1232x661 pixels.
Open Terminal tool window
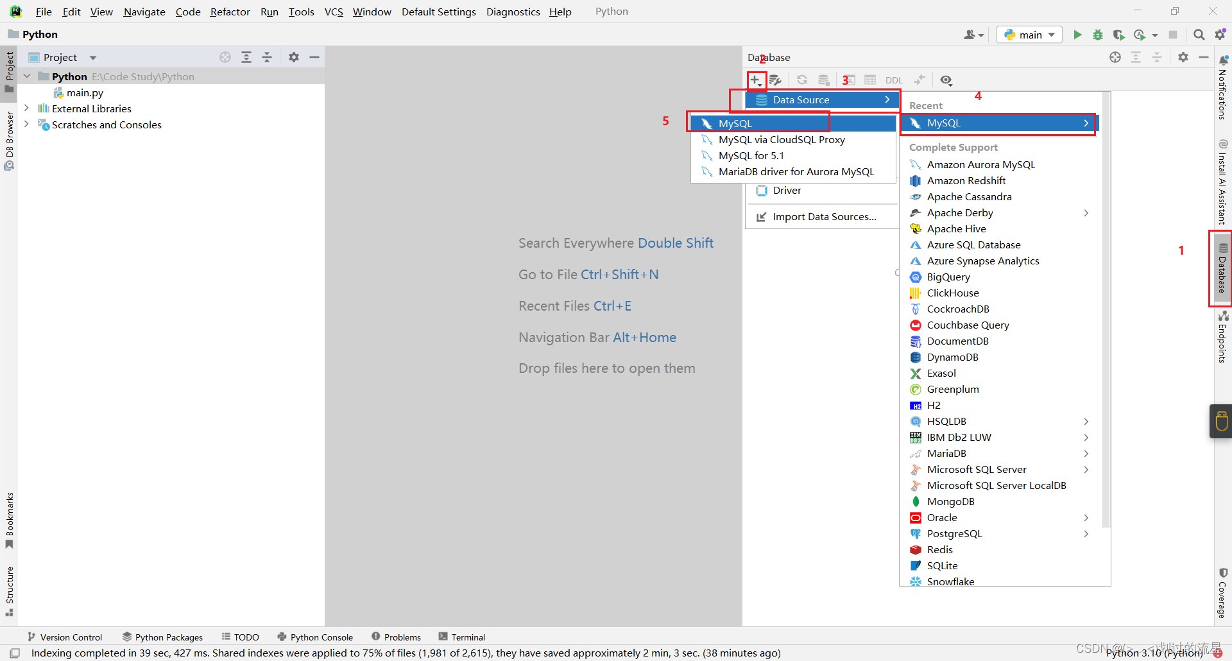[462, 637]
